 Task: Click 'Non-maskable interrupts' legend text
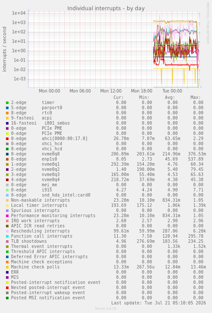point(41,200)
